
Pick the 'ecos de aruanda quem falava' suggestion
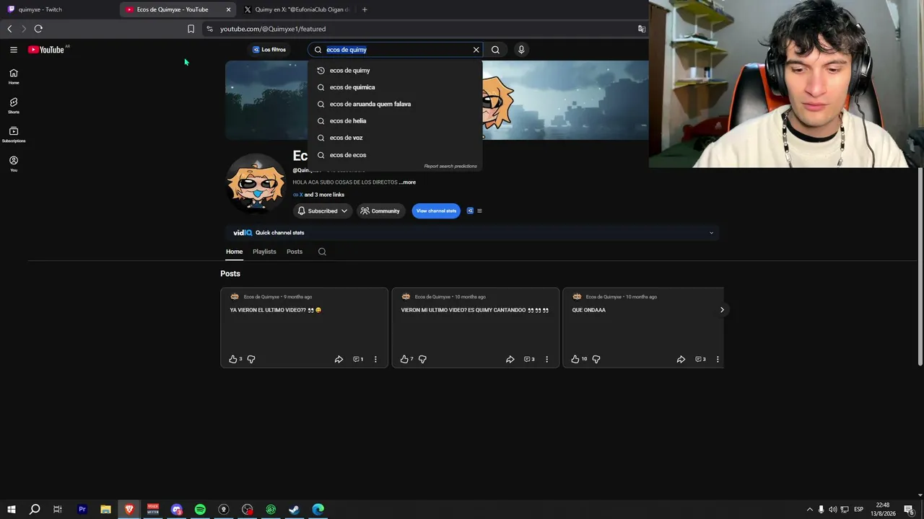tap(395, 104)
